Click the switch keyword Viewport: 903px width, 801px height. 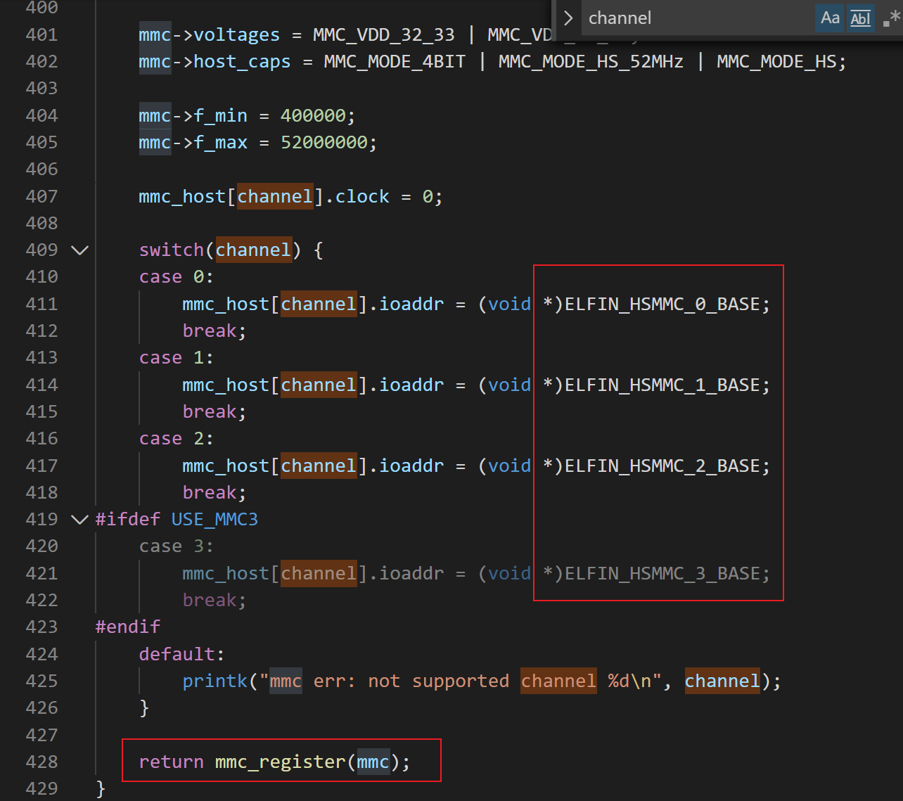coord(171,250)
